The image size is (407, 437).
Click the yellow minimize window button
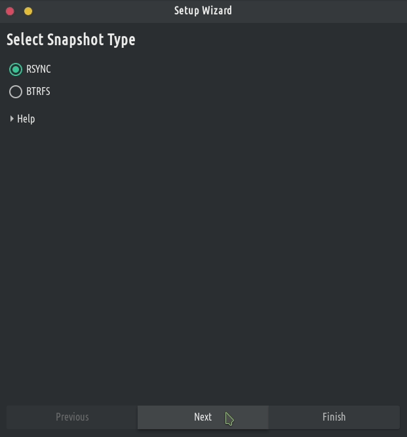click(28, 10)
